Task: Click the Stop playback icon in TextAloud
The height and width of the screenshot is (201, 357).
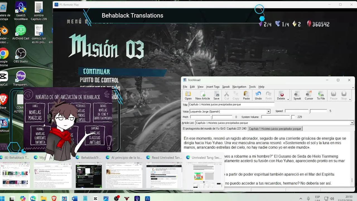Action: click(344, 95)
